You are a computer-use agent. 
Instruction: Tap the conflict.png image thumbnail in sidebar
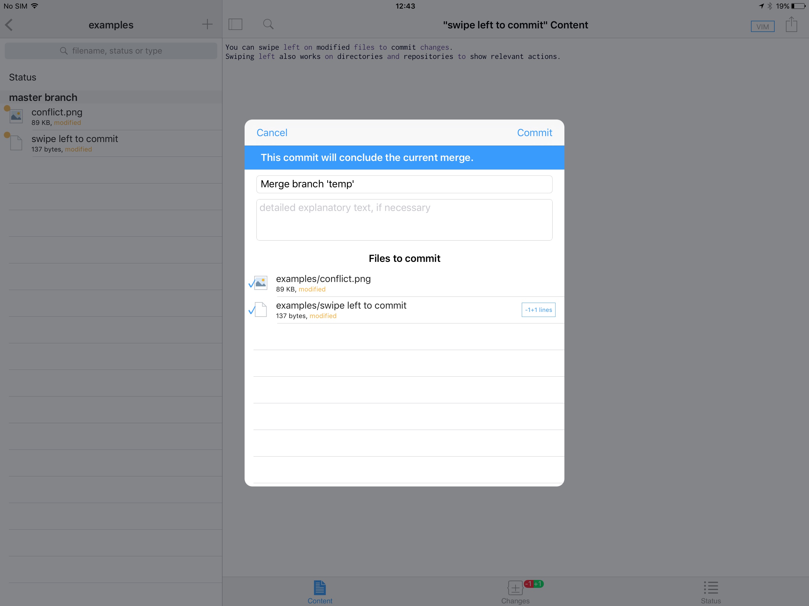click(x=16, y=116)
